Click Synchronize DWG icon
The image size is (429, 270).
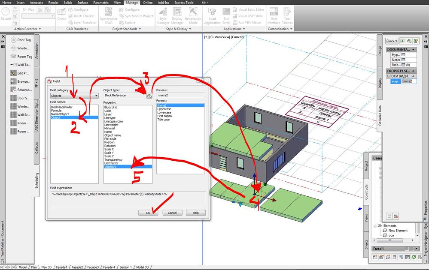[109, 16]
